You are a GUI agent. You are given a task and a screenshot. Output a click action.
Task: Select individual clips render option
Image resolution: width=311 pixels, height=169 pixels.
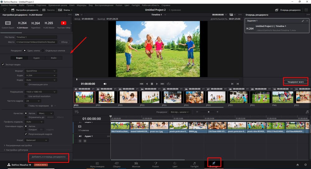[x=43, y=51]
